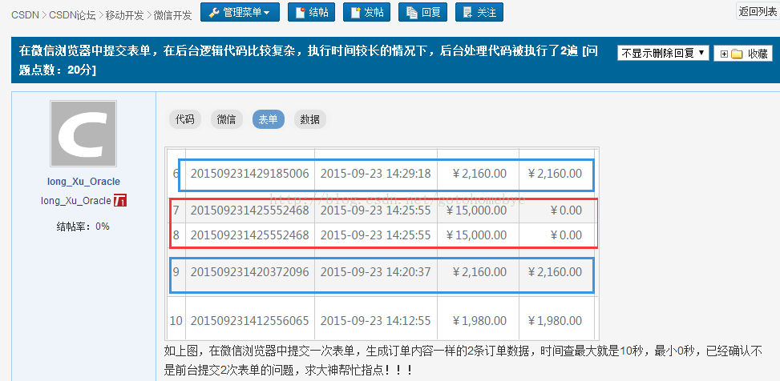Screen dimensions: 780x381
Task: Click the 发帖 button
Action: pyautogui.click(x=366, y=13)
